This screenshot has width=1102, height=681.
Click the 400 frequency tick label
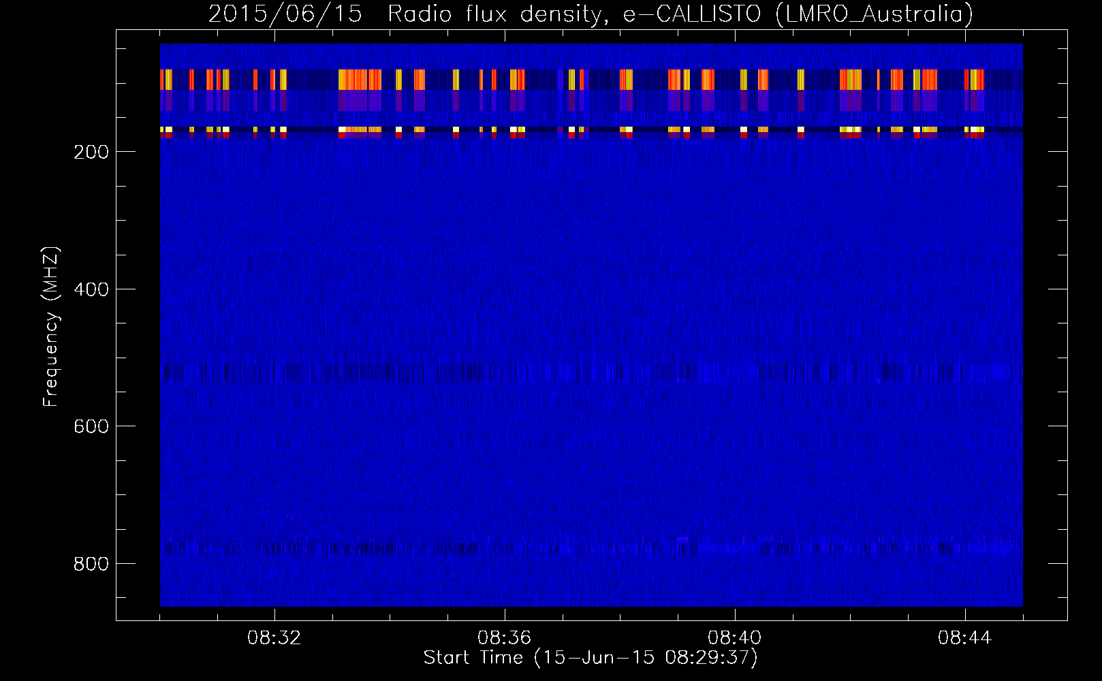(x=91, y=289)
